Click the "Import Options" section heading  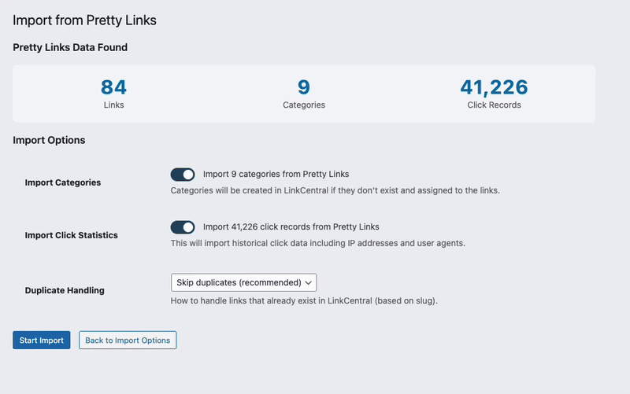[49, 140]
